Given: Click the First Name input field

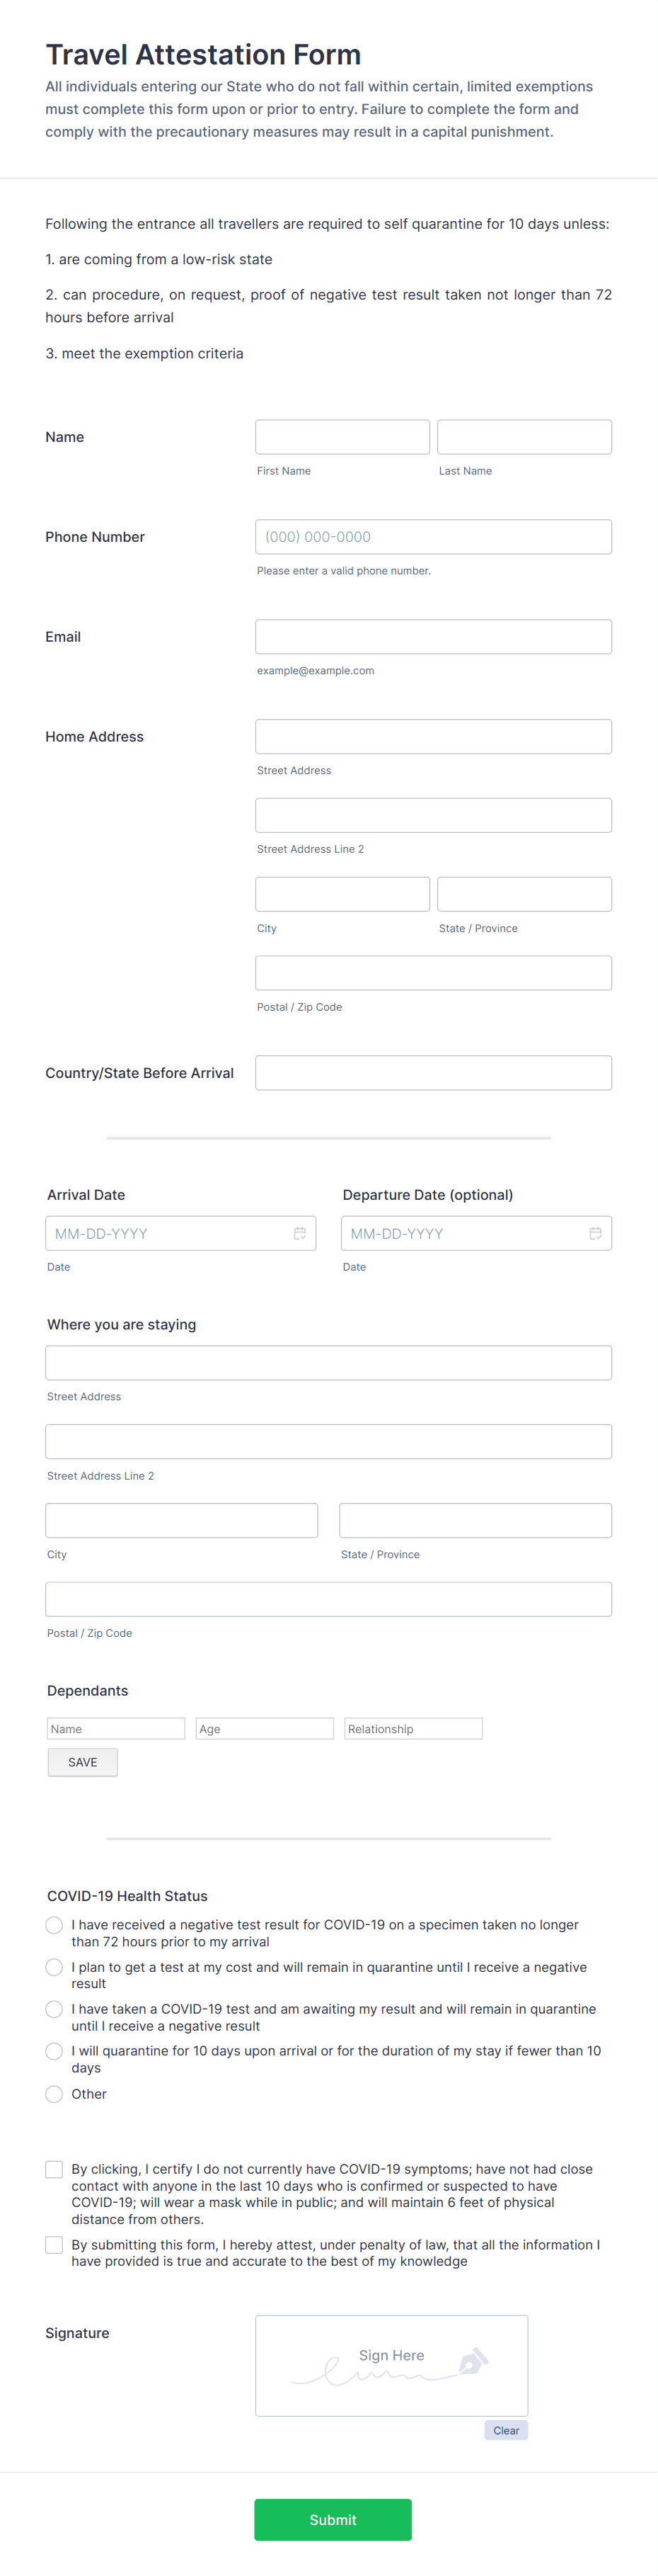Looking at the screenshot, I should [x=342, y=436].
